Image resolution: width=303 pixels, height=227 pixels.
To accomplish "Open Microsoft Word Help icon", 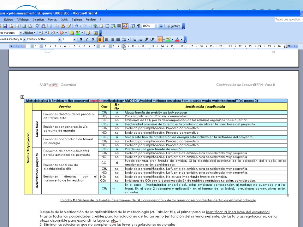I will click(161, 26).
